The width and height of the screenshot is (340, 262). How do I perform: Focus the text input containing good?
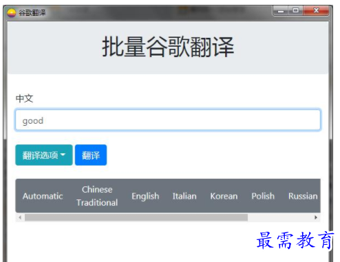pos(168,120)
